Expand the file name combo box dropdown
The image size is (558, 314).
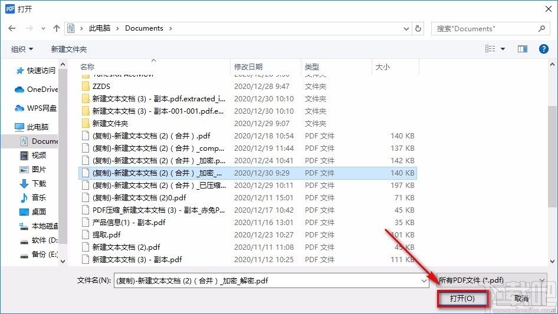point(424,280)
